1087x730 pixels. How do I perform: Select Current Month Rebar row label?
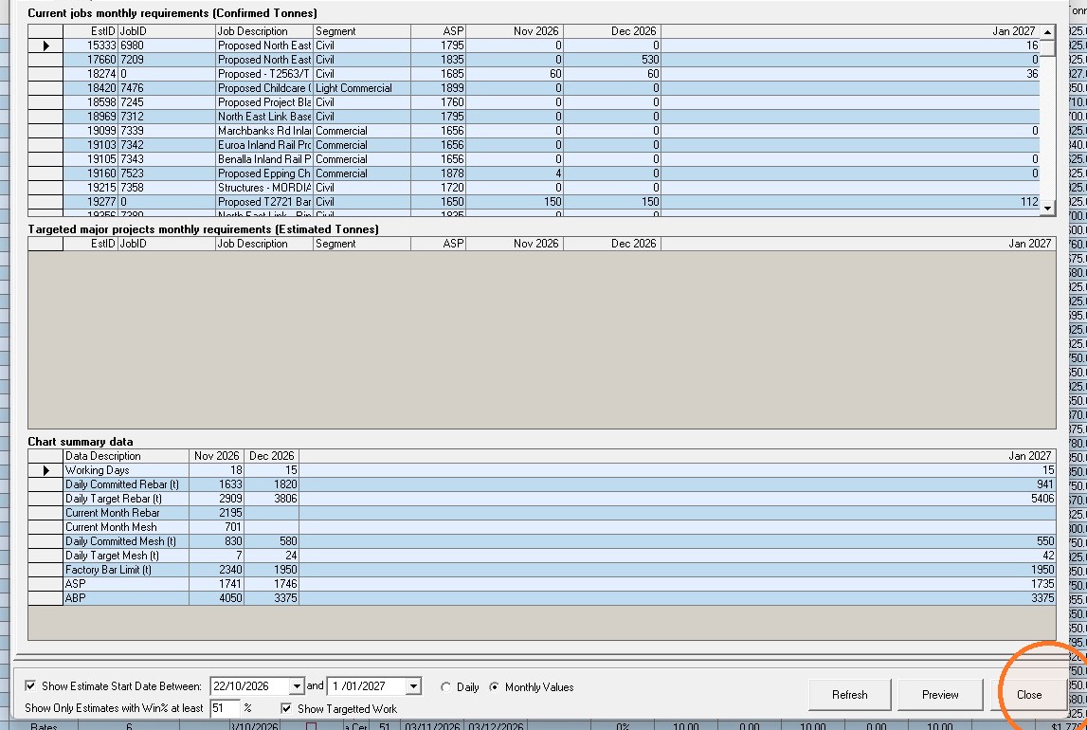pos(126,513)
